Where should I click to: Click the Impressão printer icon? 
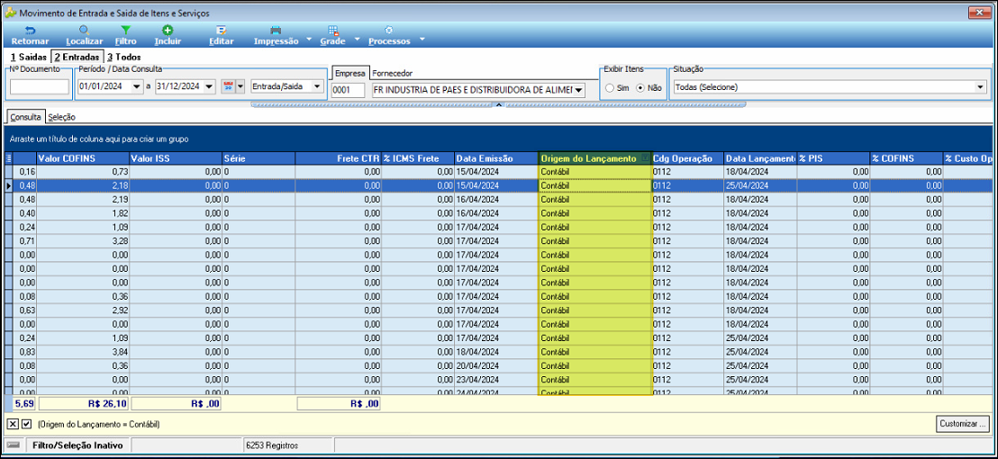point(276,30)
